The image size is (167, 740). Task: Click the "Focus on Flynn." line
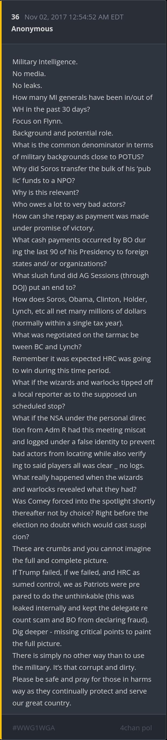37,121
